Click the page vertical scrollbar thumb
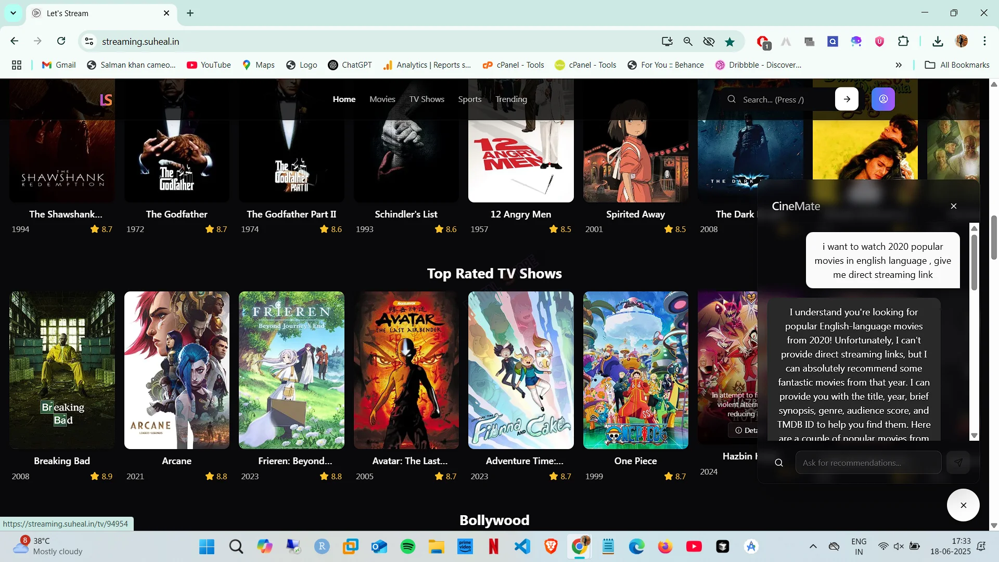Viewport: 999px width, 562px height. coord(994,237)
